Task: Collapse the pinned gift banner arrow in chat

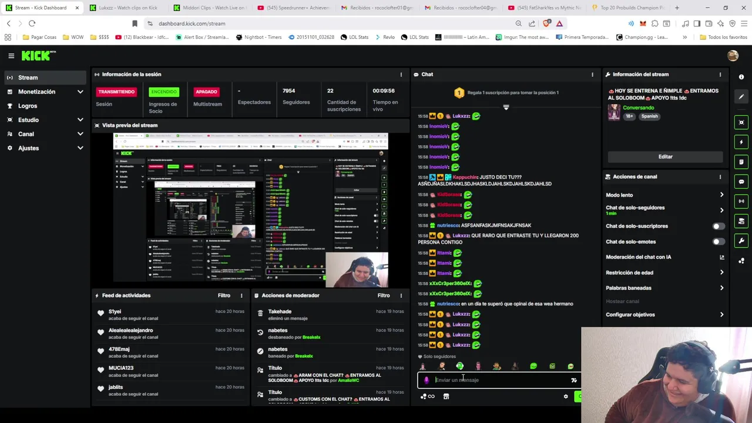Action: (x=506, y=108)
